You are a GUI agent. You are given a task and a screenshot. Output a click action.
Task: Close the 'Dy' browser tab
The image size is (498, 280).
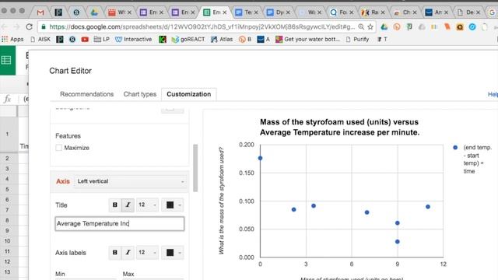pos(288,12)
